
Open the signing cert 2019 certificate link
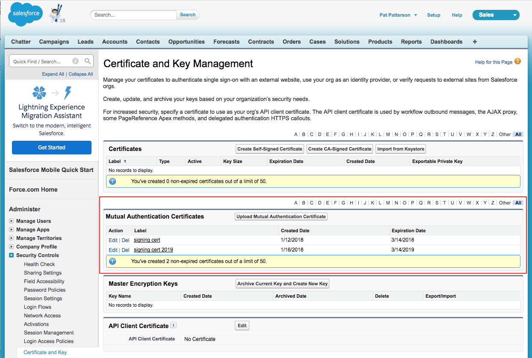point(153,249)
